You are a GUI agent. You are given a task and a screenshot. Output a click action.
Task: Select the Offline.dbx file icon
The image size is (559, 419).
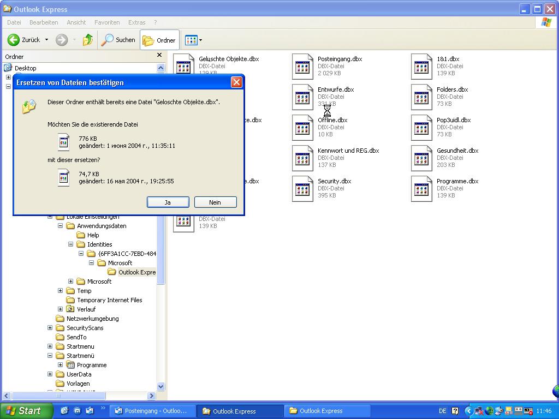(302, 128)
